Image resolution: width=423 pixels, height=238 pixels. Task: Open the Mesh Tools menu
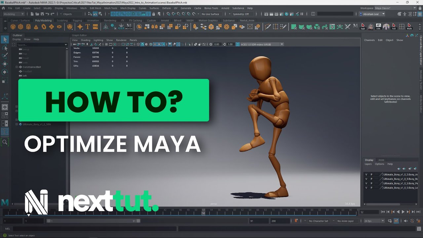pyautogui.click(x=111, y=8)
